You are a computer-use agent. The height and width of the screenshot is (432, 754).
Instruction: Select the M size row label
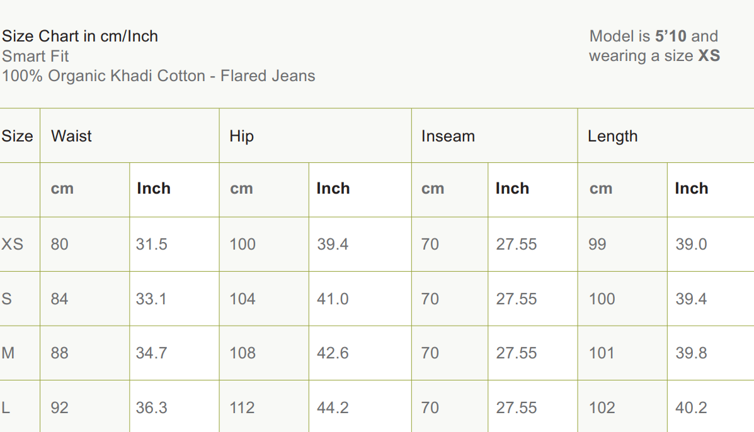coord(8,353)
